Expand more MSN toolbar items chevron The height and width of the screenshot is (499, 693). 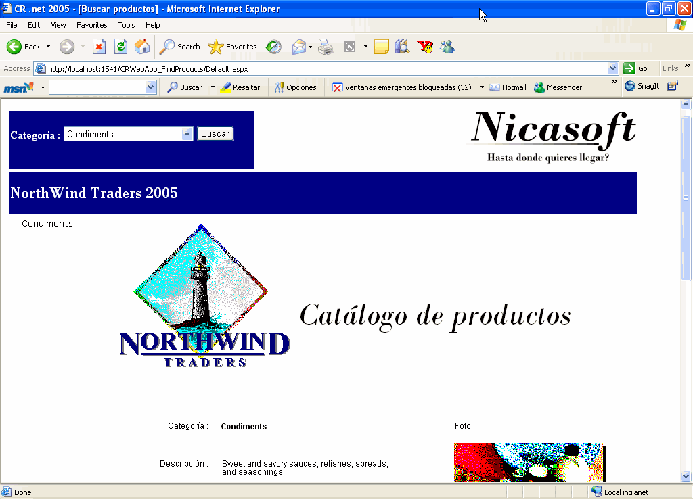point(614,82)
